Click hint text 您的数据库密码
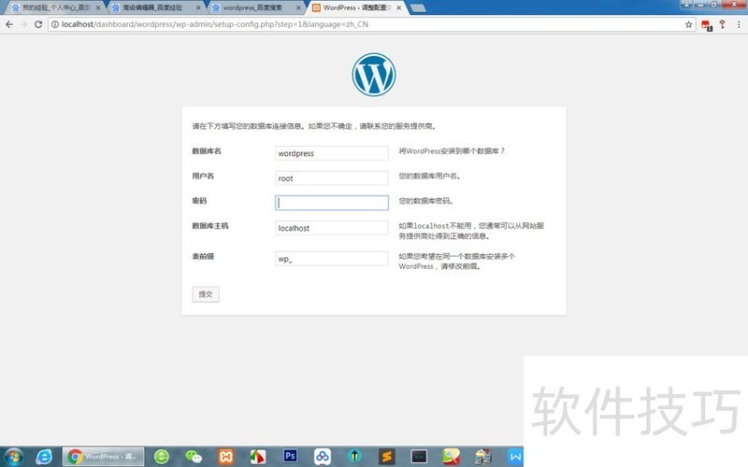Image resolution: width=748 pixels, height=467 pixels. click(x=425, y=201)
